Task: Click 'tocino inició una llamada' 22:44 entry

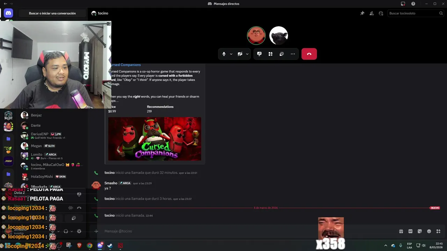Action: point(129,215)
